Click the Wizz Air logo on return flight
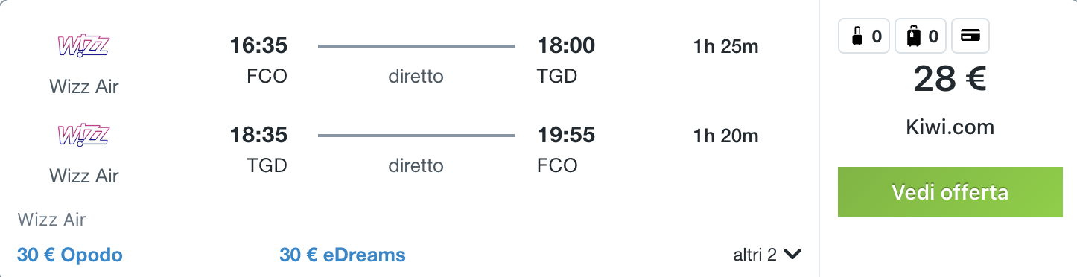The image size is (1077, 277). coord(83,136)
